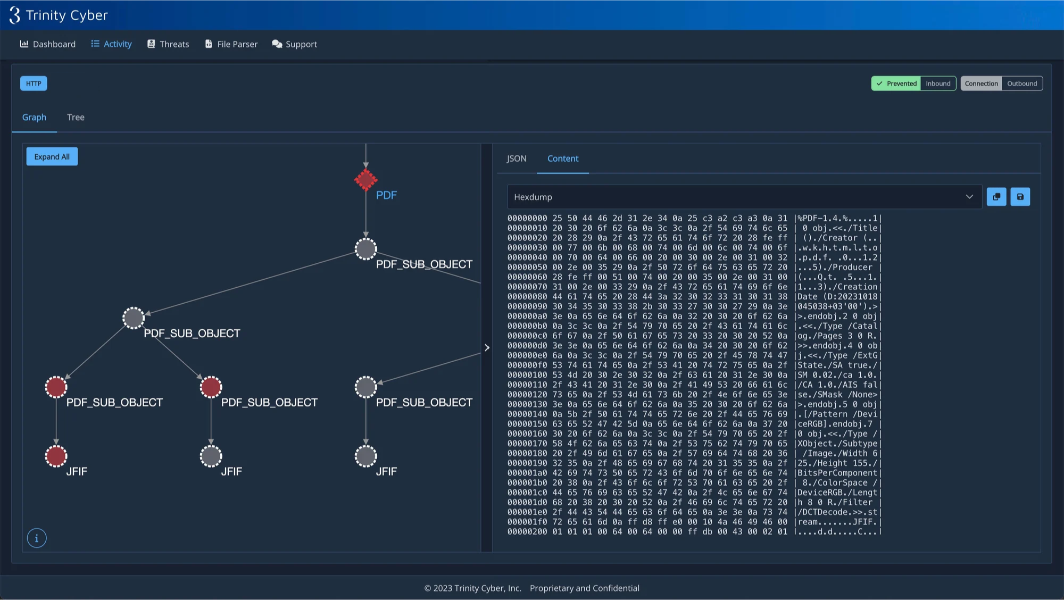Open the Threats menu item
The width and height of the screenshot is (1064, 600).
click(174, 45)
